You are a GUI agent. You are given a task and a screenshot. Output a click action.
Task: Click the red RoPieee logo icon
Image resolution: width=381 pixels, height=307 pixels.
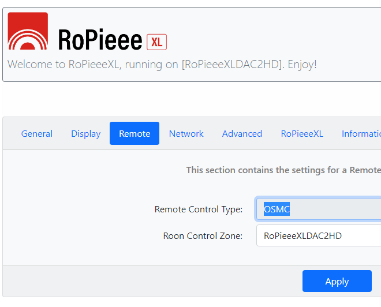click(x=28, y=31)
